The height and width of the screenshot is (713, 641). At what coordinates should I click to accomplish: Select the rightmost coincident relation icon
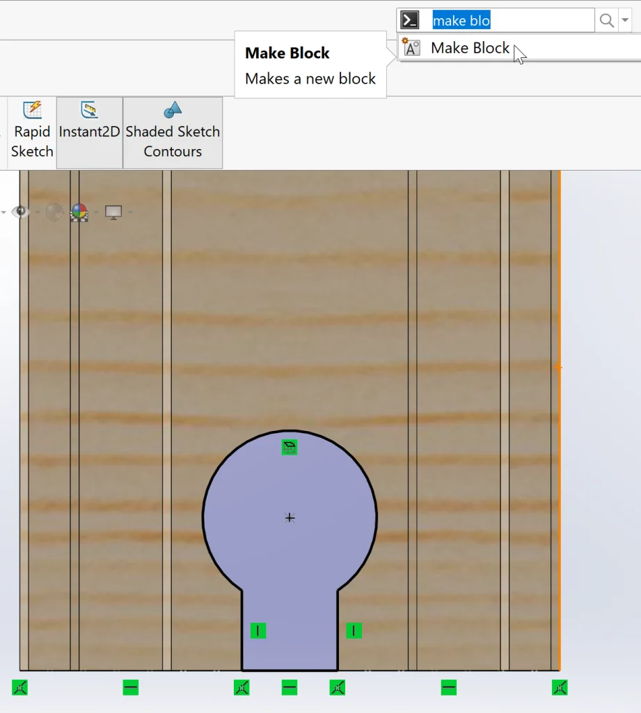point(560,687)
